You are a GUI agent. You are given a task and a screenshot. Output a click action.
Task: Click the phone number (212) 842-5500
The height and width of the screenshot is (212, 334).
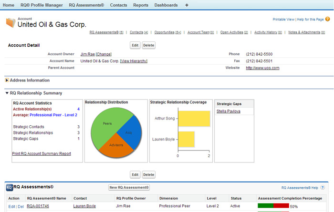[259, 54]
